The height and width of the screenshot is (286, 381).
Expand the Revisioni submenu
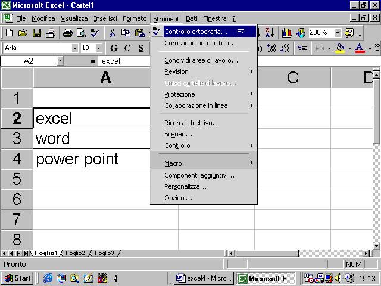pyautogui.click(x=204, y=71)
